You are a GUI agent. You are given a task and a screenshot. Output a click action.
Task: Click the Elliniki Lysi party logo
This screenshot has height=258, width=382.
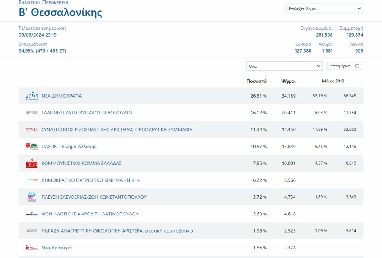(x=32, y=113)
